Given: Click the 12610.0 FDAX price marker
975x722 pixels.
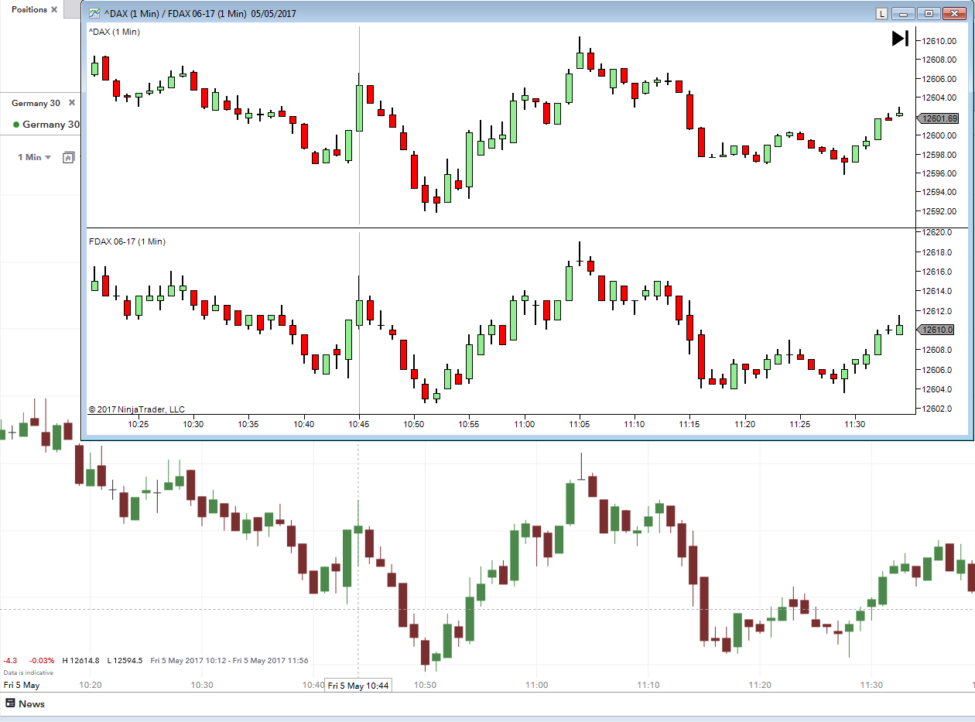Looking at the screenshot, I should coord(936,330).
